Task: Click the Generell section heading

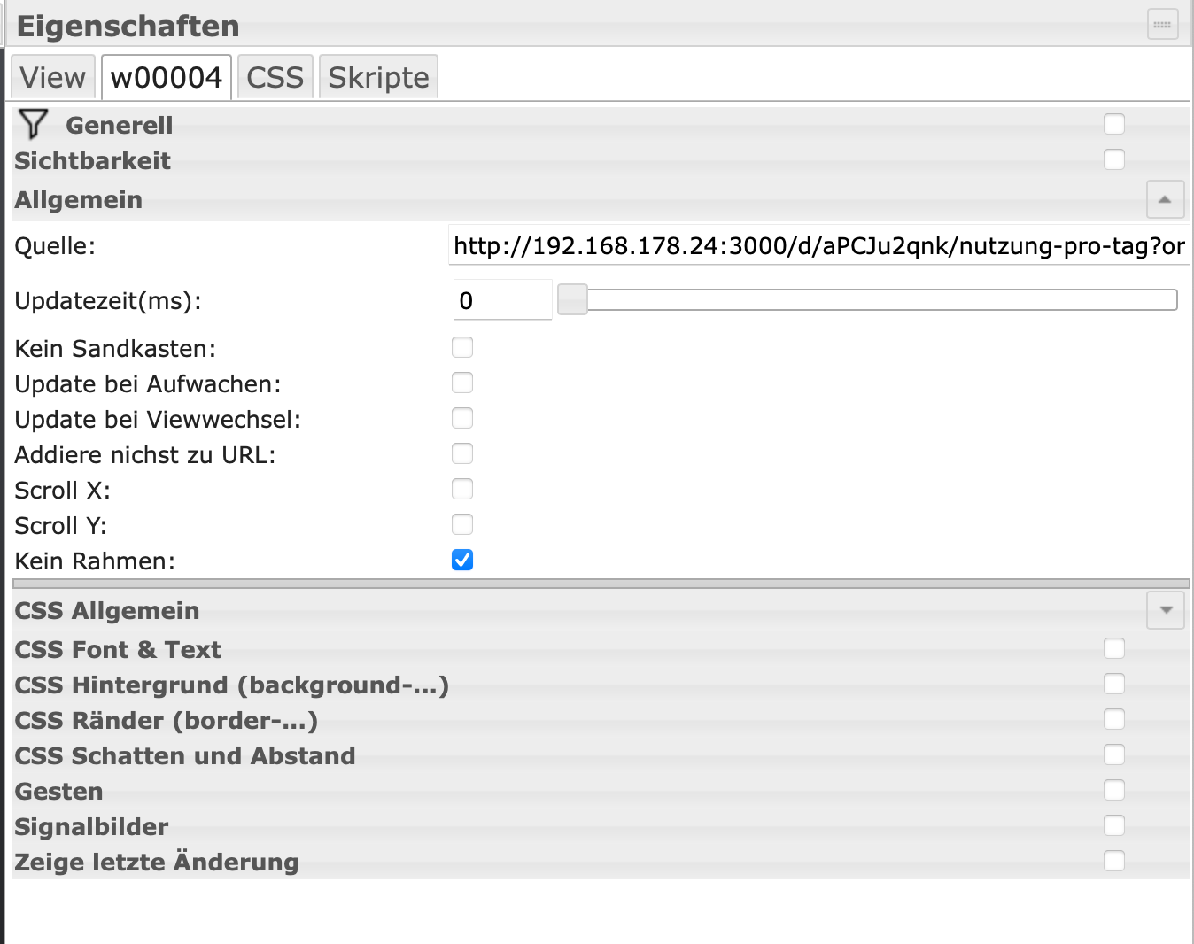Action: [x=120, y=126]
